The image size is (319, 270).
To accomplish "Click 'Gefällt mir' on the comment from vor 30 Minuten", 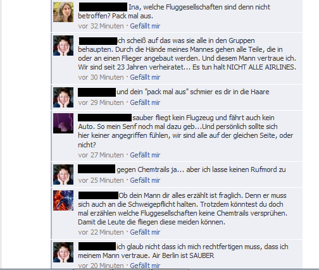I will tap(145, 77).
